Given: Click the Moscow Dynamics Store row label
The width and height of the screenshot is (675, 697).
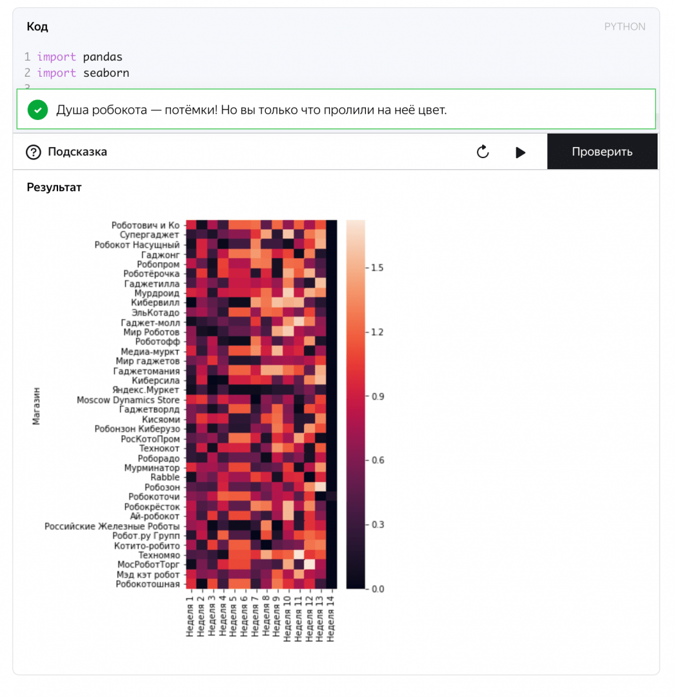Looking at the screenshot, I should point(128,400).
